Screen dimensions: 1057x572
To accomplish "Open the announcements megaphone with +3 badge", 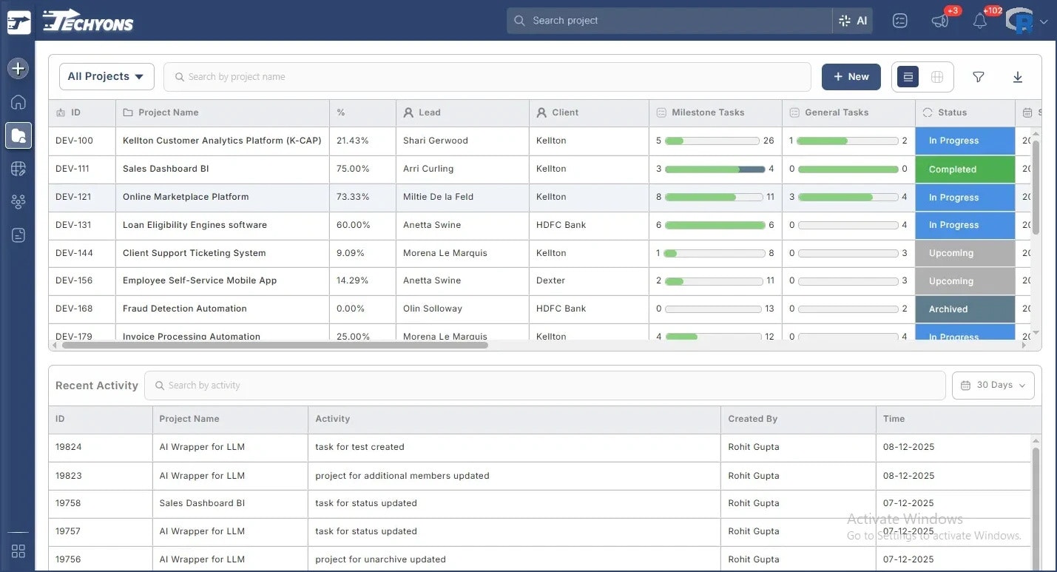I will 939,21.
